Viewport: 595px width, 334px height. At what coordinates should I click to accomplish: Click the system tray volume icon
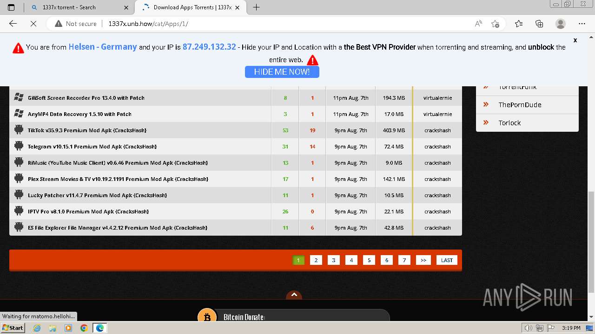click(529, 328)
